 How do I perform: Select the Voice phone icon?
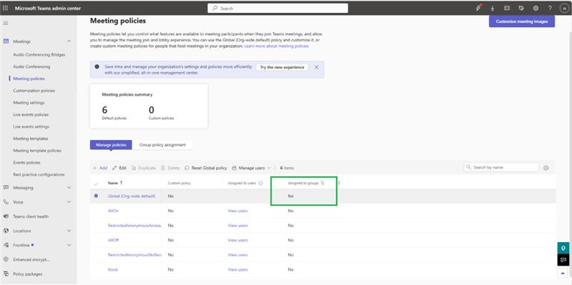6,202
